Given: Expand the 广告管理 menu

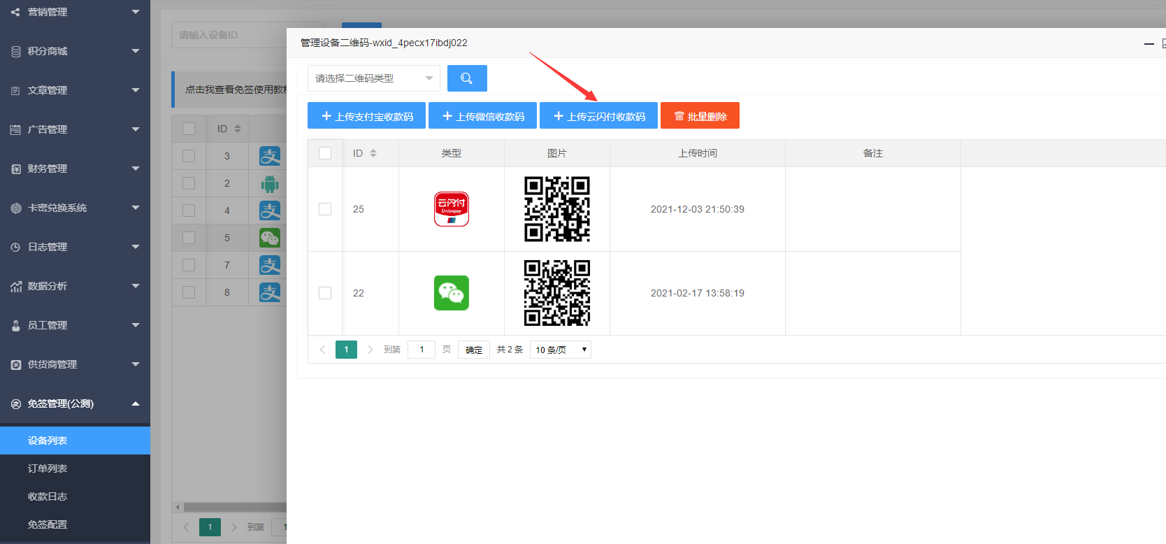Looking at the screenshot, I should [x=136, y=129].
